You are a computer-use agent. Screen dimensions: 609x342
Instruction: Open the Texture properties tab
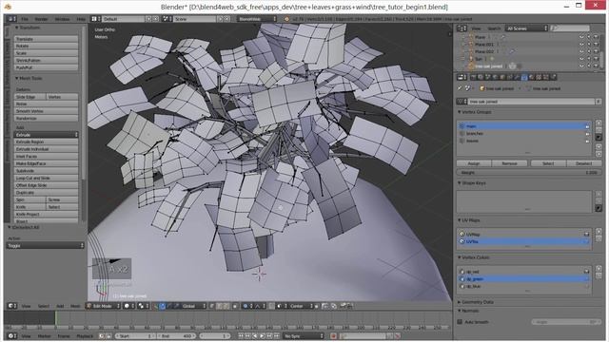pos(539,78)
